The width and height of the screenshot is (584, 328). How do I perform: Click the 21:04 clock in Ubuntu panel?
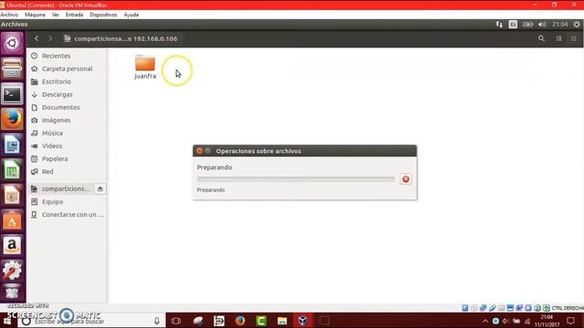[559, 25]
